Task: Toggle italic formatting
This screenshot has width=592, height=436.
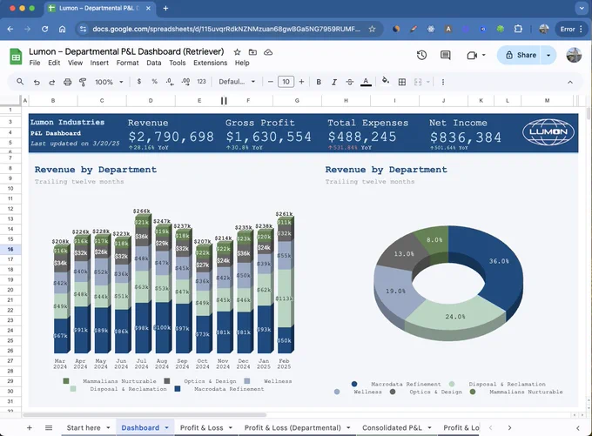Action: click(334, 82)
